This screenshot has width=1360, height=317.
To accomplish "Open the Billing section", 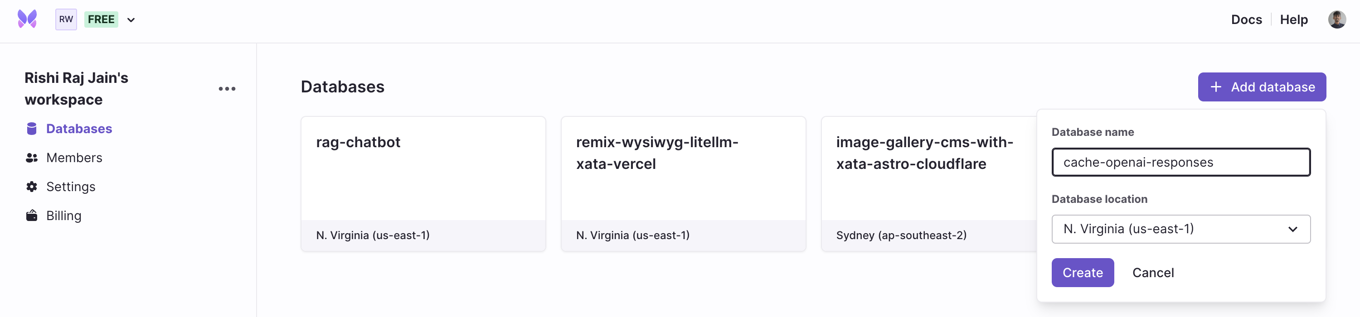I will [63, 216].
